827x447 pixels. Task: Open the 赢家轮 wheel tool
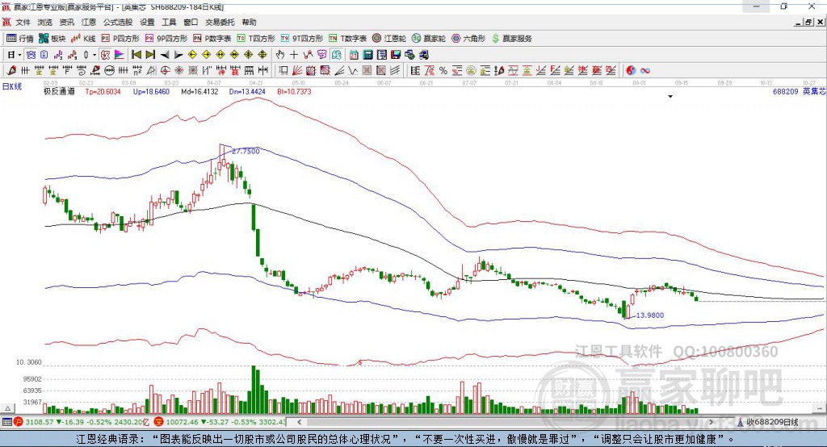(429, 39)
